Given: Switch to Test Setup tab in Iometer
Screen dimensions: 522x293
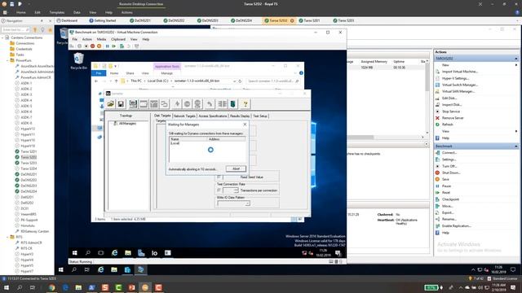Looking at the screenshot, I should point(260,116).
